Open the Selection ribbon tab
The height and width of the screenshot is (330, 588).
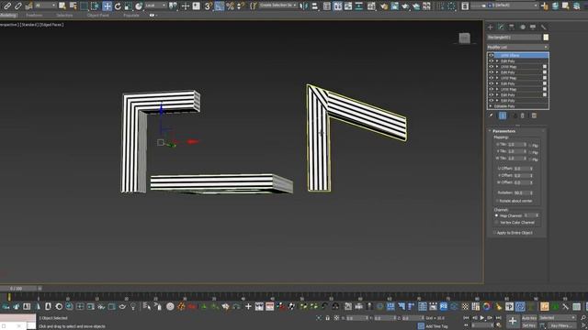coord(64,16)
